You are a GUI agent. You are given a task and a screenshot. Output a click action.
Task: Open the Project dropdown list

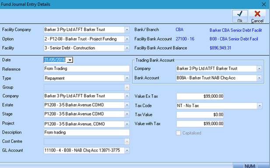pos(127,124)
